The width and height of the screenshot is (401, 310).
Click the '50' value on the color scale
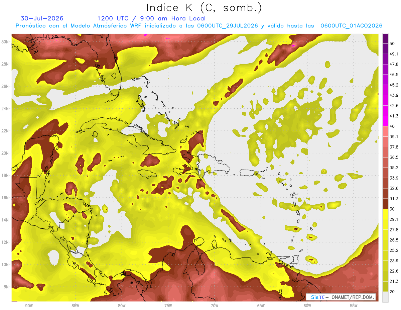coord(392,43)
